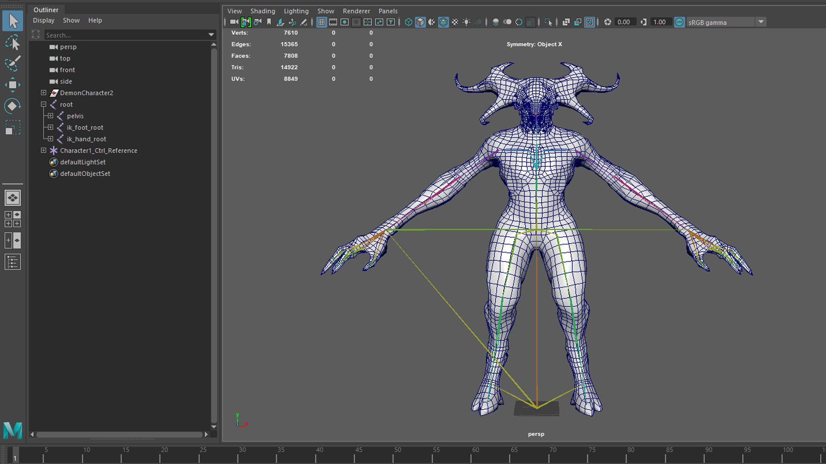
Task: Click the Outliner panel toggle icon
Action: (13, 262)
